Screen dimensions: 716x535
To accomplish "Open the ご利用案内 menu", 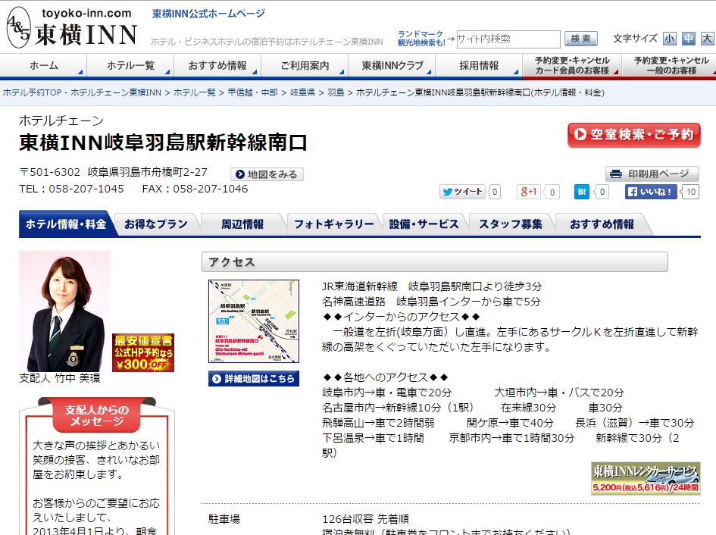I will [305, 65].
